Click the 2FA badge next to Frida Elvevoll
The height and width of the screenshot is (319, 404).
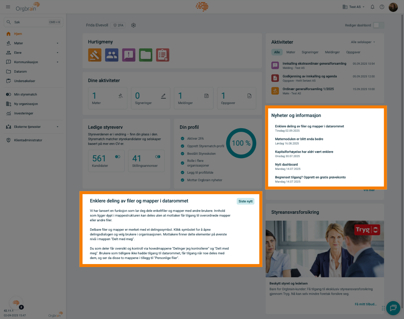point(118,25)
